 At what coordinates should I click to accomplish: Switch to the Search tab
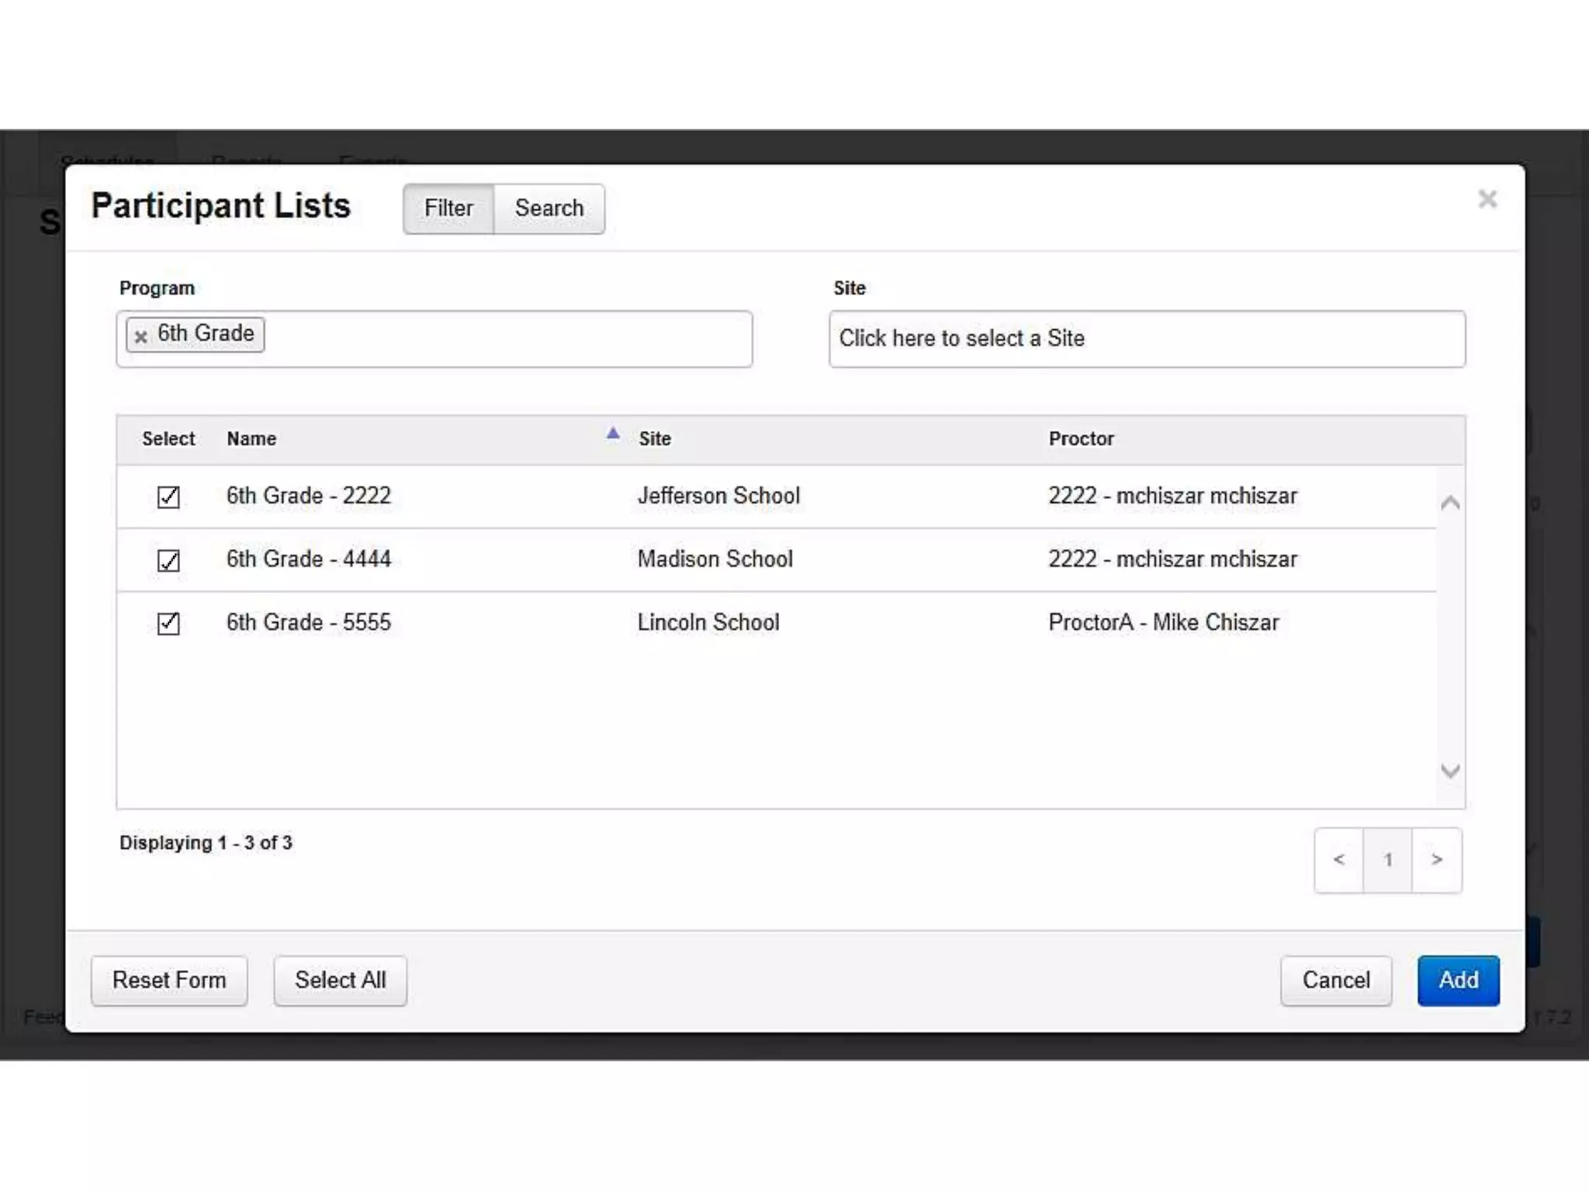(x=549, y=209)
